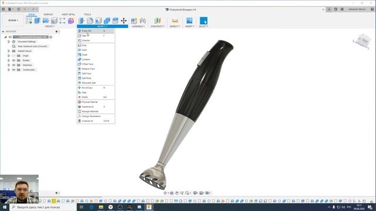Switch to the Sheet Metal tab

[x=68, y=14]
